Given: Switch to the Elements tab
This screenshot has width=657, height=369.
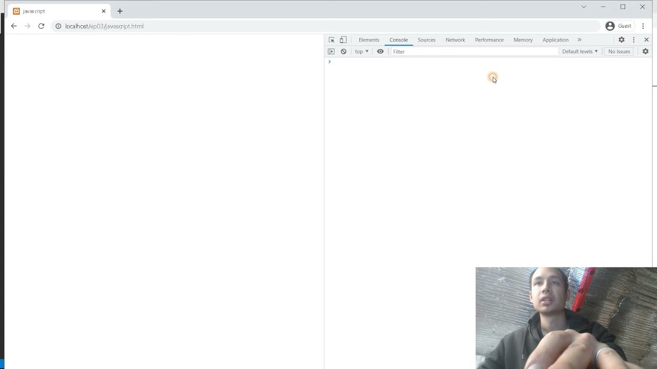Looking at the screenshot, I should 369,40.
